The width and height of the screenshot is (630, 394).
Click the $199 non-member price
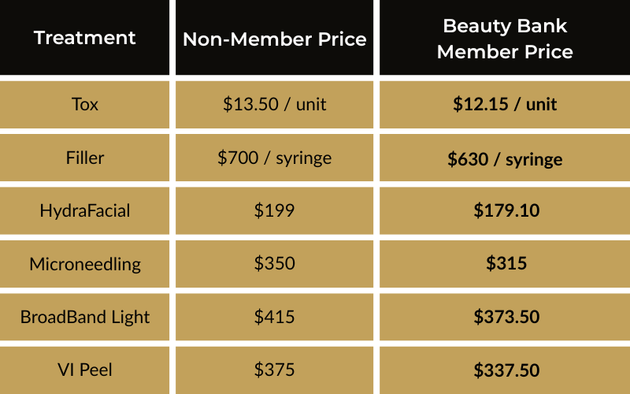[275, 210]
